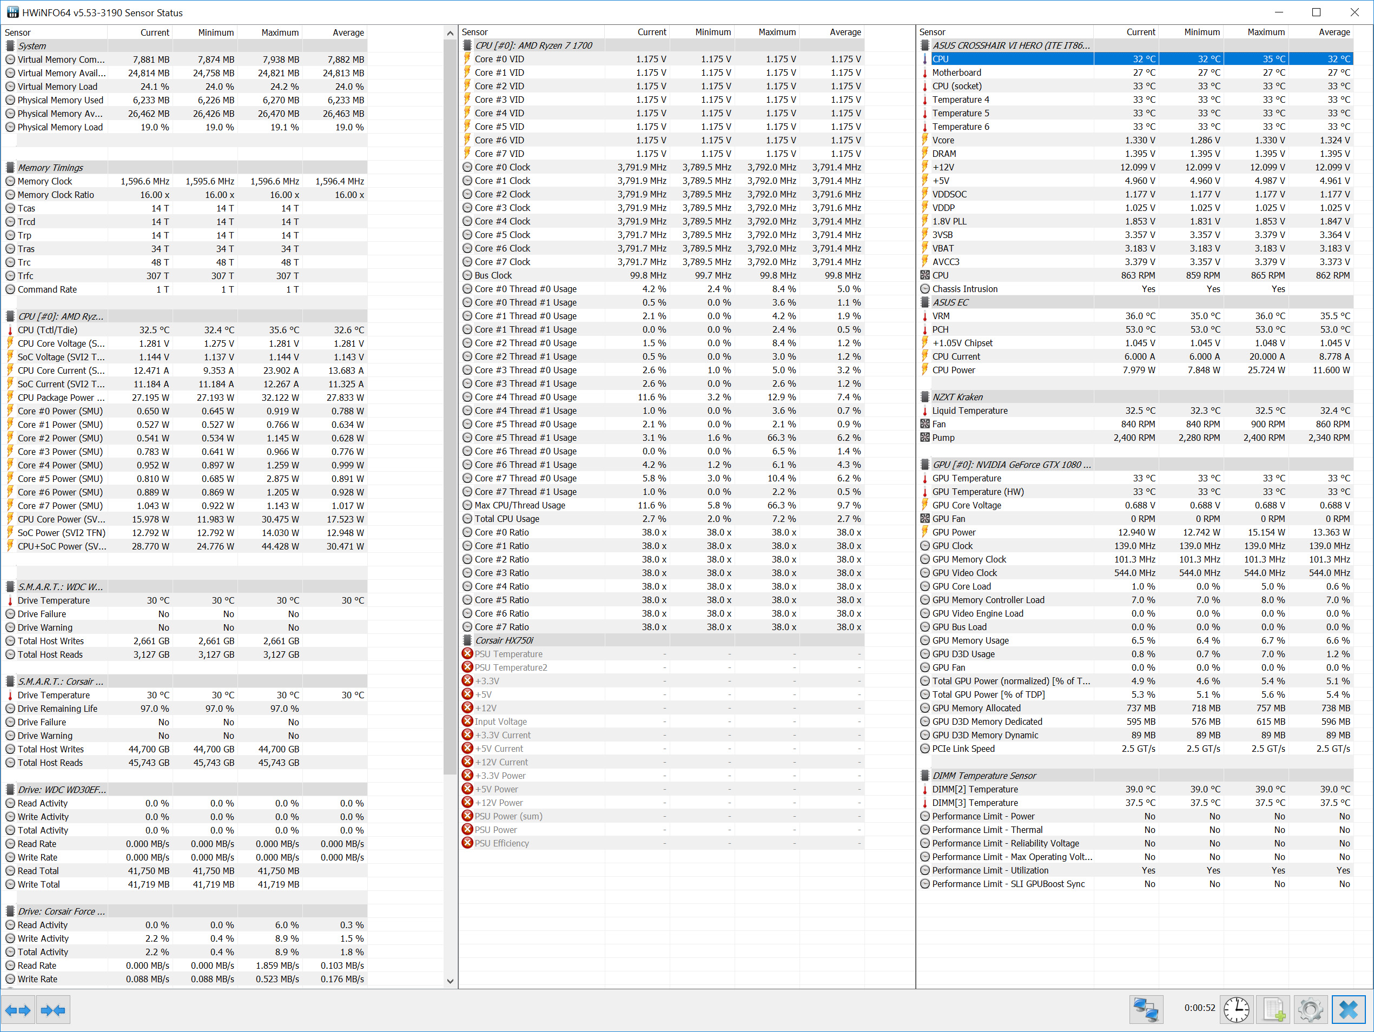Collapse the System sensor group header
The width and height of the screenshot is (1374, 1032).
click(32, 46)
